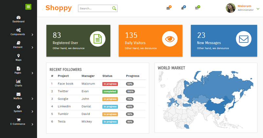Viewport: 263px width, 138px height.
Task: Open the header messages envelope icon
Action: [168, 8]
